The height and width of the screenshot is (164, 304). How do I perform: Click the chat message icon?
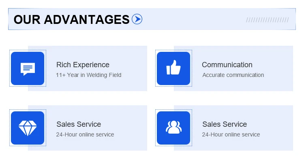(28, 68)
